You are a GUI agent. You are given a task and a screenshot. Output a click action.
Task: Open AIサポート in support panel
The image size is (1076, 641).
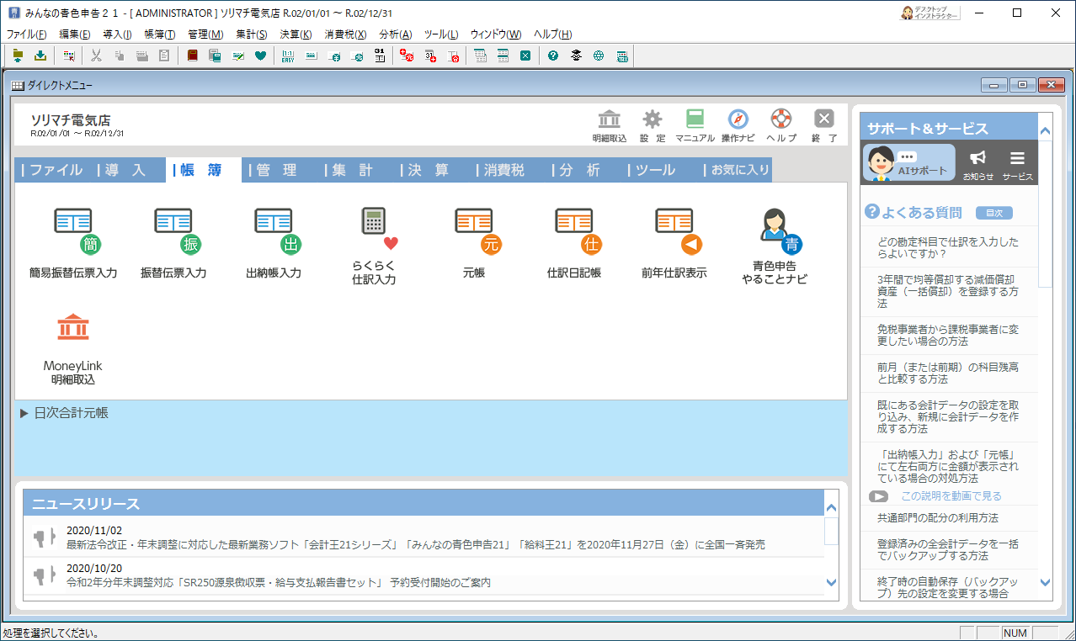(908, 162)
